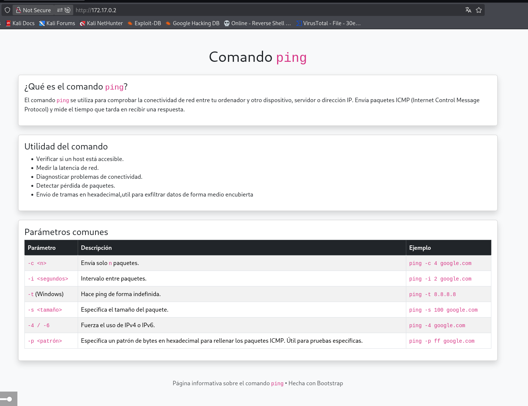Click the '¿Qué es el comando ping?' heading
The image size is (528, 406).
click(x=76, y=87)
